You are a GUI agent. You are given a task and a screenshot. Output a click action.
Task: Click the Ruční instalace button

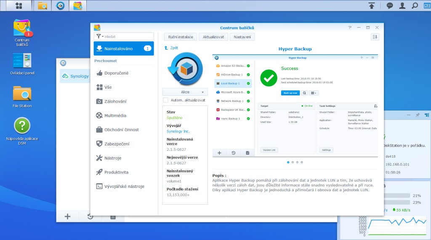tap(181, 37)
